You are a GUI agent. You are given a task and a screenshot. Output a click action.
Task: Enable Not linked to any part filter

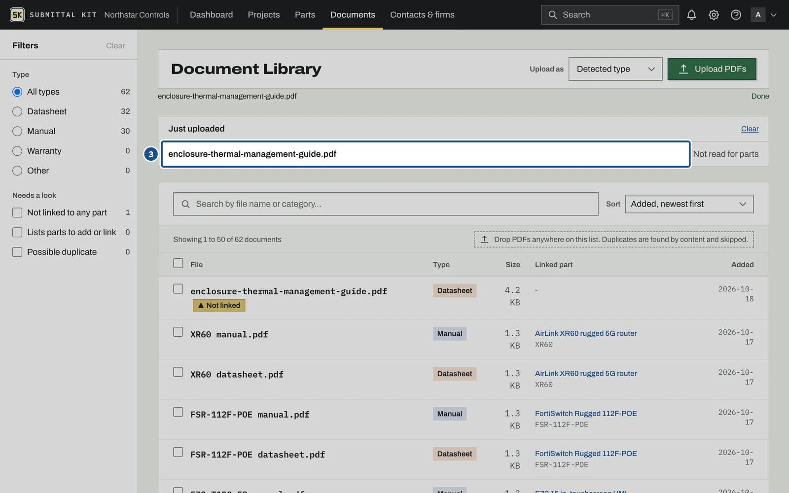coord(17,212)
